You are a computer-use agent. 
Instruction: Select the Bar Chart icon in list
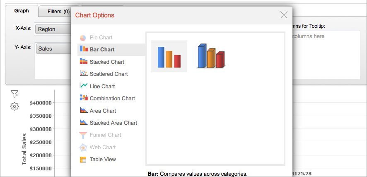[x=83, y=49]
